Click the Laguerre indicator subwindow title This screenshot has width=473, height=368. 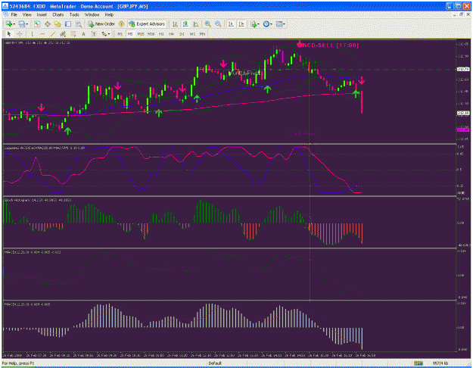pyautogui.click(x=45, y=148)
